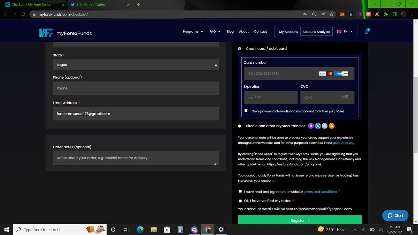
Task: Open the Chrome three-dot menu
Action: tap(412, 14)
